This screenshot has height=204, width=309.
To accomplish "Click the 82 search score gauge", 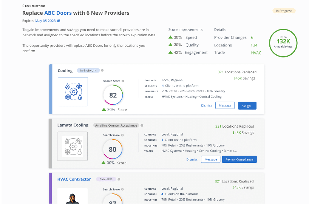I will [x=113, y=95].
